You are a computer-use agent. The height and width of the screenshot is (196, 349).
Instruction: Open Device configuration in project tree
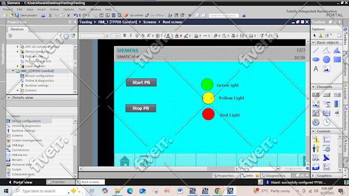tap(37, 76)
